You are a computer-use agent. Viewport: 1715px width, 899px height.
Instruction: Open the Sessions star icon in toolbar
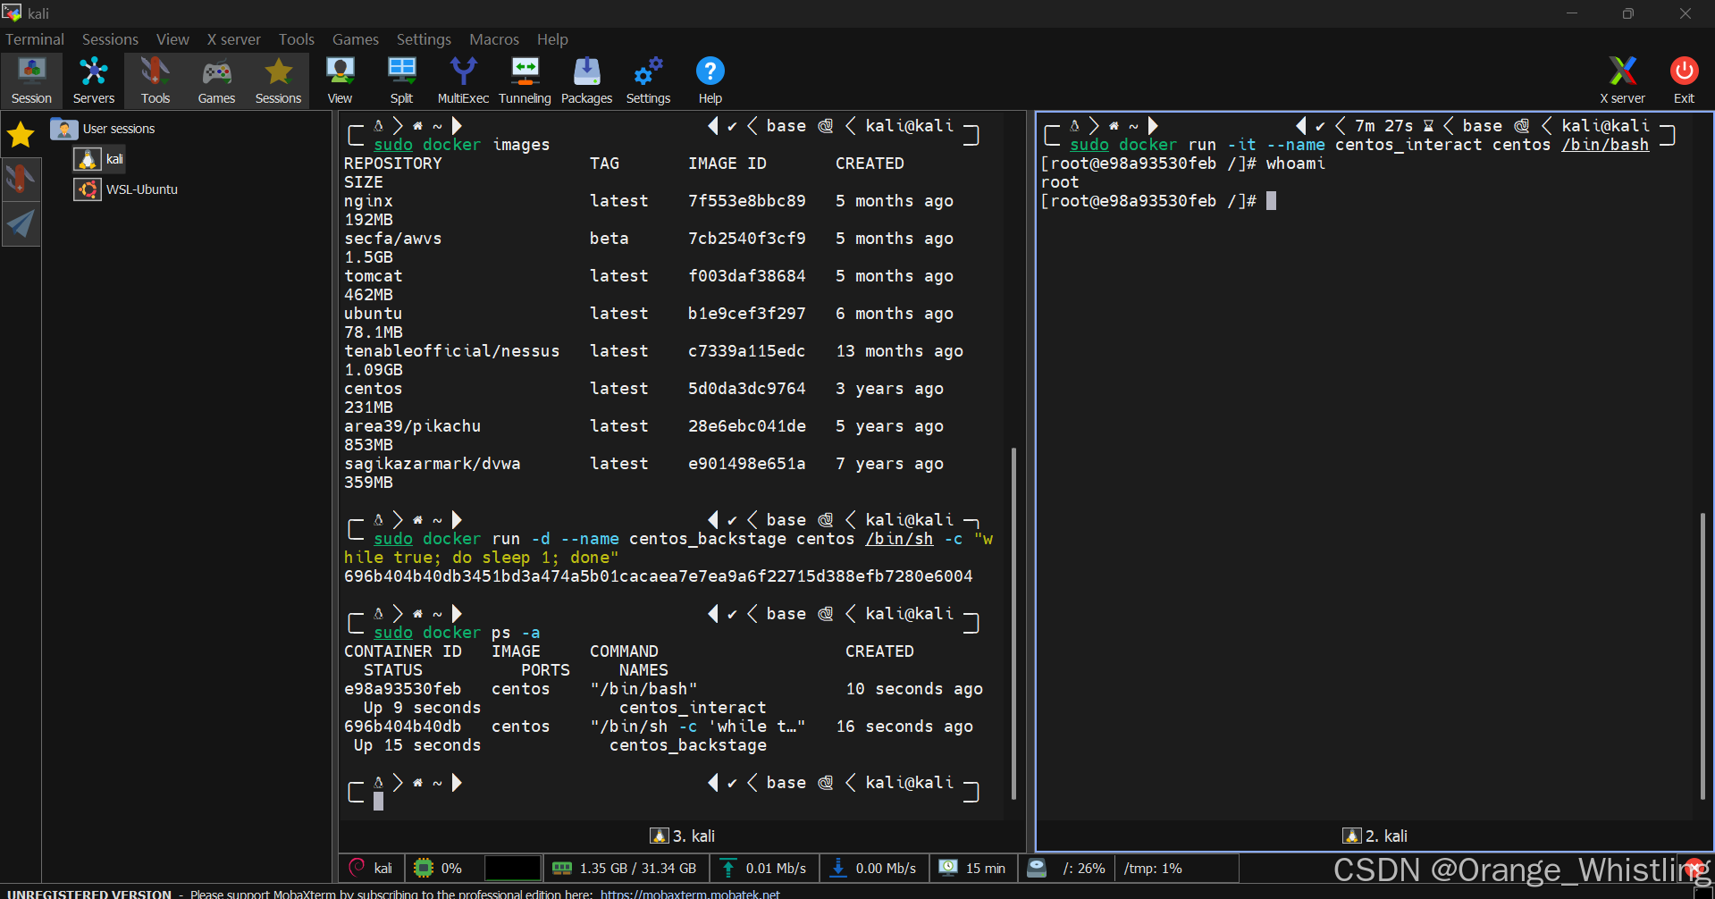278,80
